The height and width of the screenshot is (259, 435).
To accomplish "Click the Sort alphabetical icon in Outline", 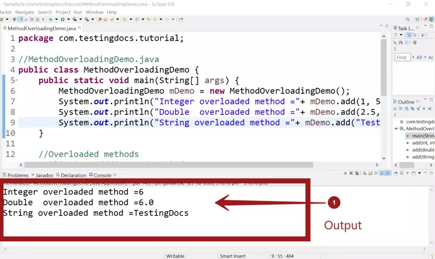I will [x=407, y=109].
